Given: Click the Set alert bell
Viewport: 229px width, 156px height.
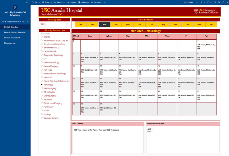Looking at the screenshot, I should pyautogui.click(x=97, y=2).
